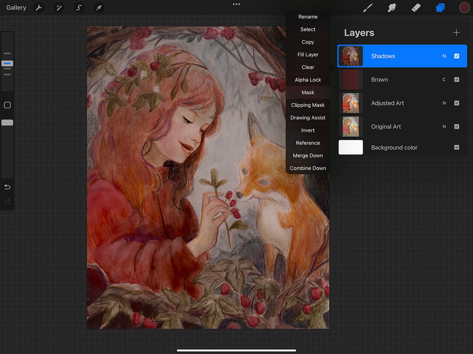Toggle visibility of the Original Art layer
Screen dimensions: 473x354
click(x=457, y=127)
